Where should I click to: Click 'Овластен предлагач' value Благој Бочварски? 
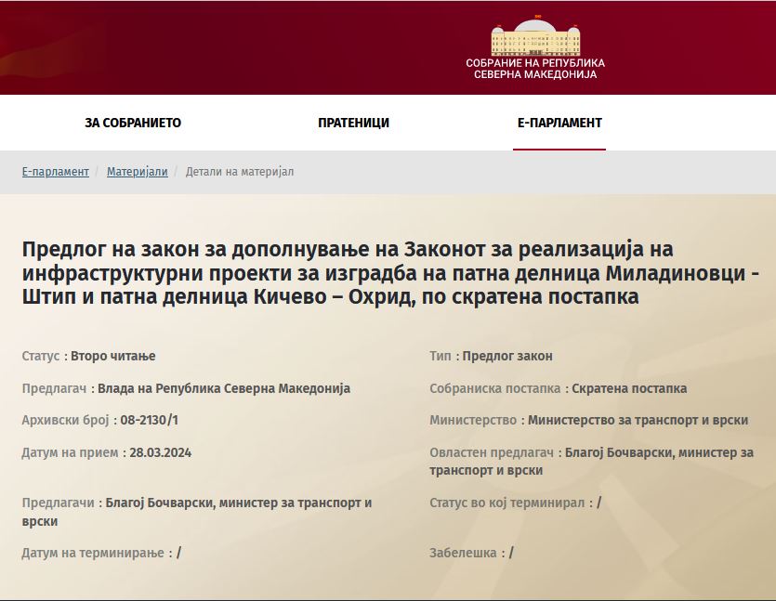click(x=591, y=462)
